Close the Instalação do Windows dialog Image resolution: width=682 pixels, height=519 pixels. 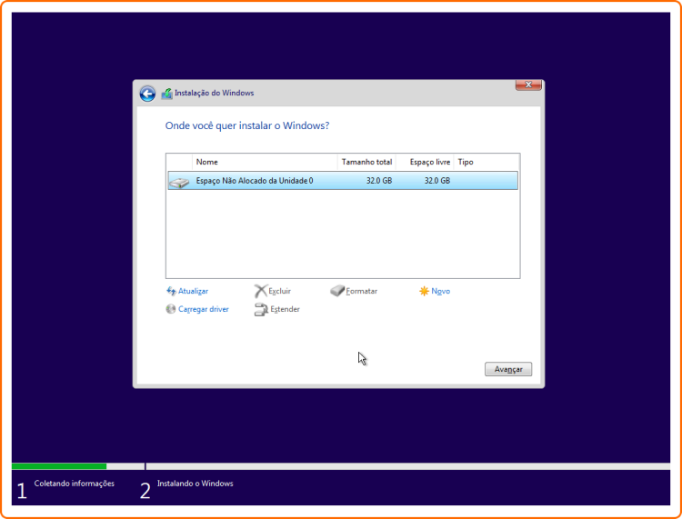coord(528,85)
